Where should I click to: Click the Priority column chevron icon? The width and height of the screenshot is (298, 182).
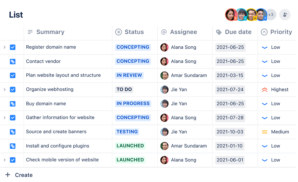264,32
